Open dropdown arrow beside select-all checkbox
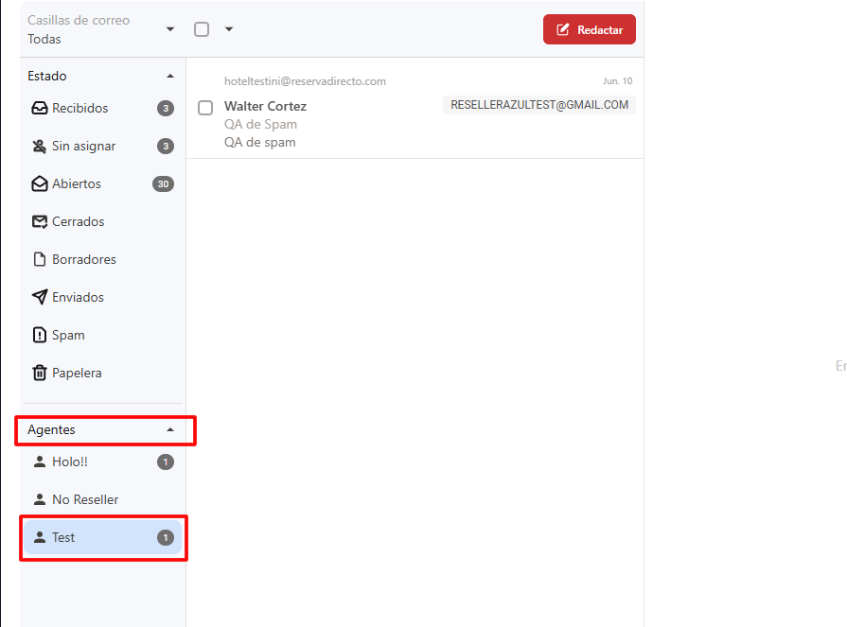847x627 pixels. [229, 29]
